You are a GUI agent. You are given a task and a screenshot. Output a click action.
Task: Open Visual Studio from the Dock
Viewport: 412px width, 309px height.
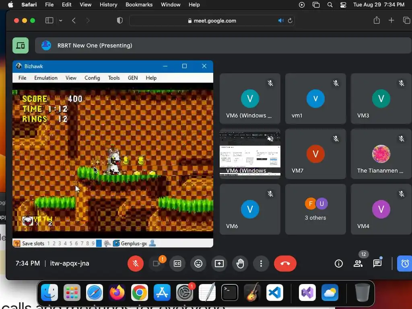307,292
